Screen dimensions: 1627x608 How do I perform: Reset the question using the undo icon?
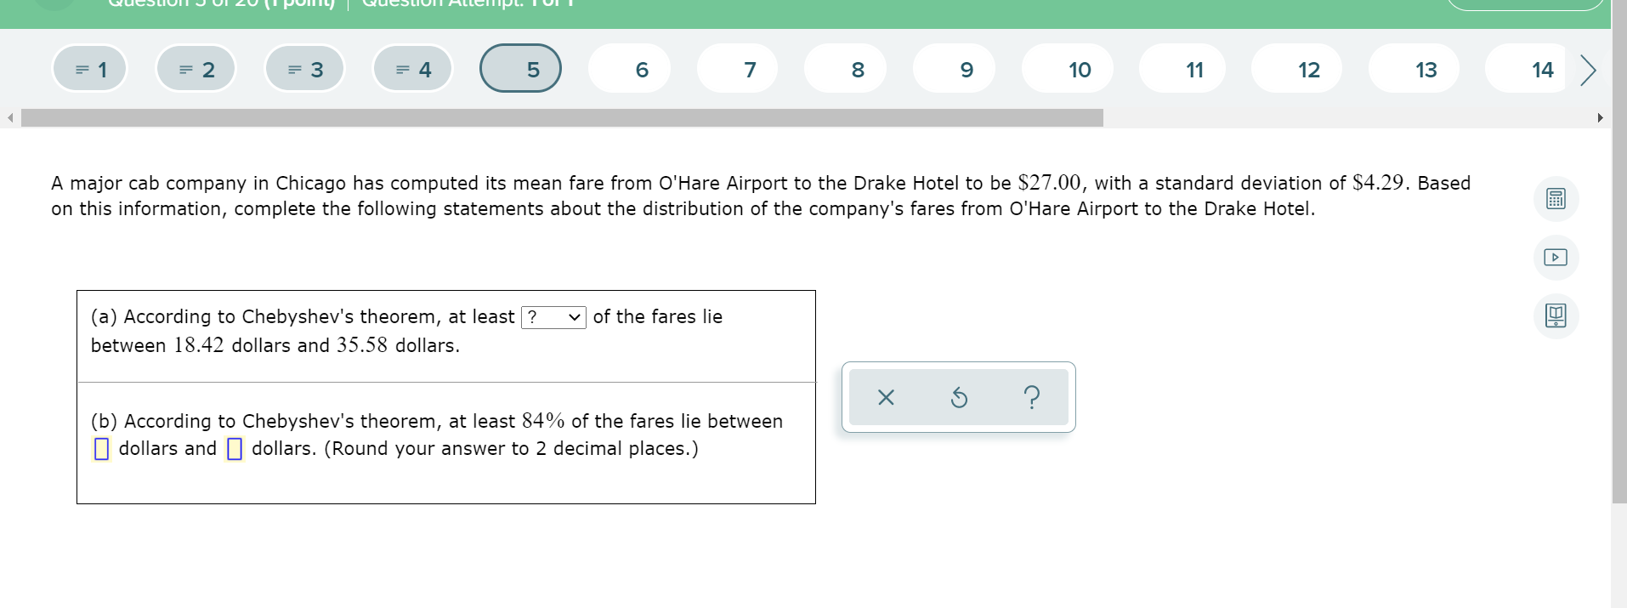(x=957, y=397)
